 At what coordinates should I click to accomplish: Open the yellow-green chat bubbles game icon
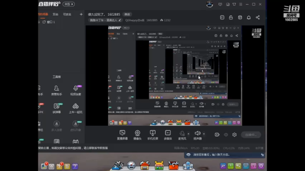click(238, 166)
